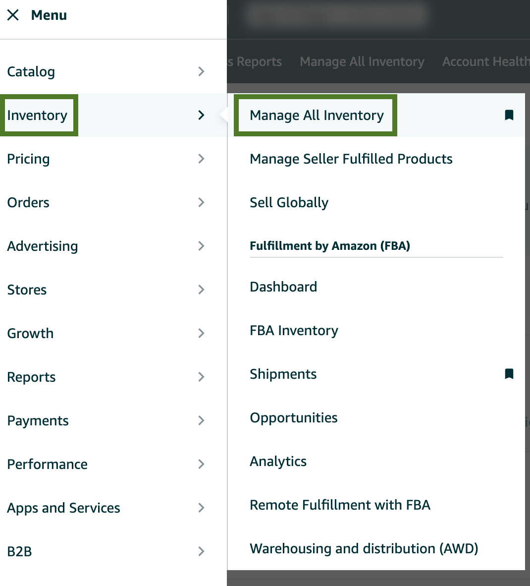Close the menu with the X icon
Screen dimensions: 530x586
pos(13,15)
